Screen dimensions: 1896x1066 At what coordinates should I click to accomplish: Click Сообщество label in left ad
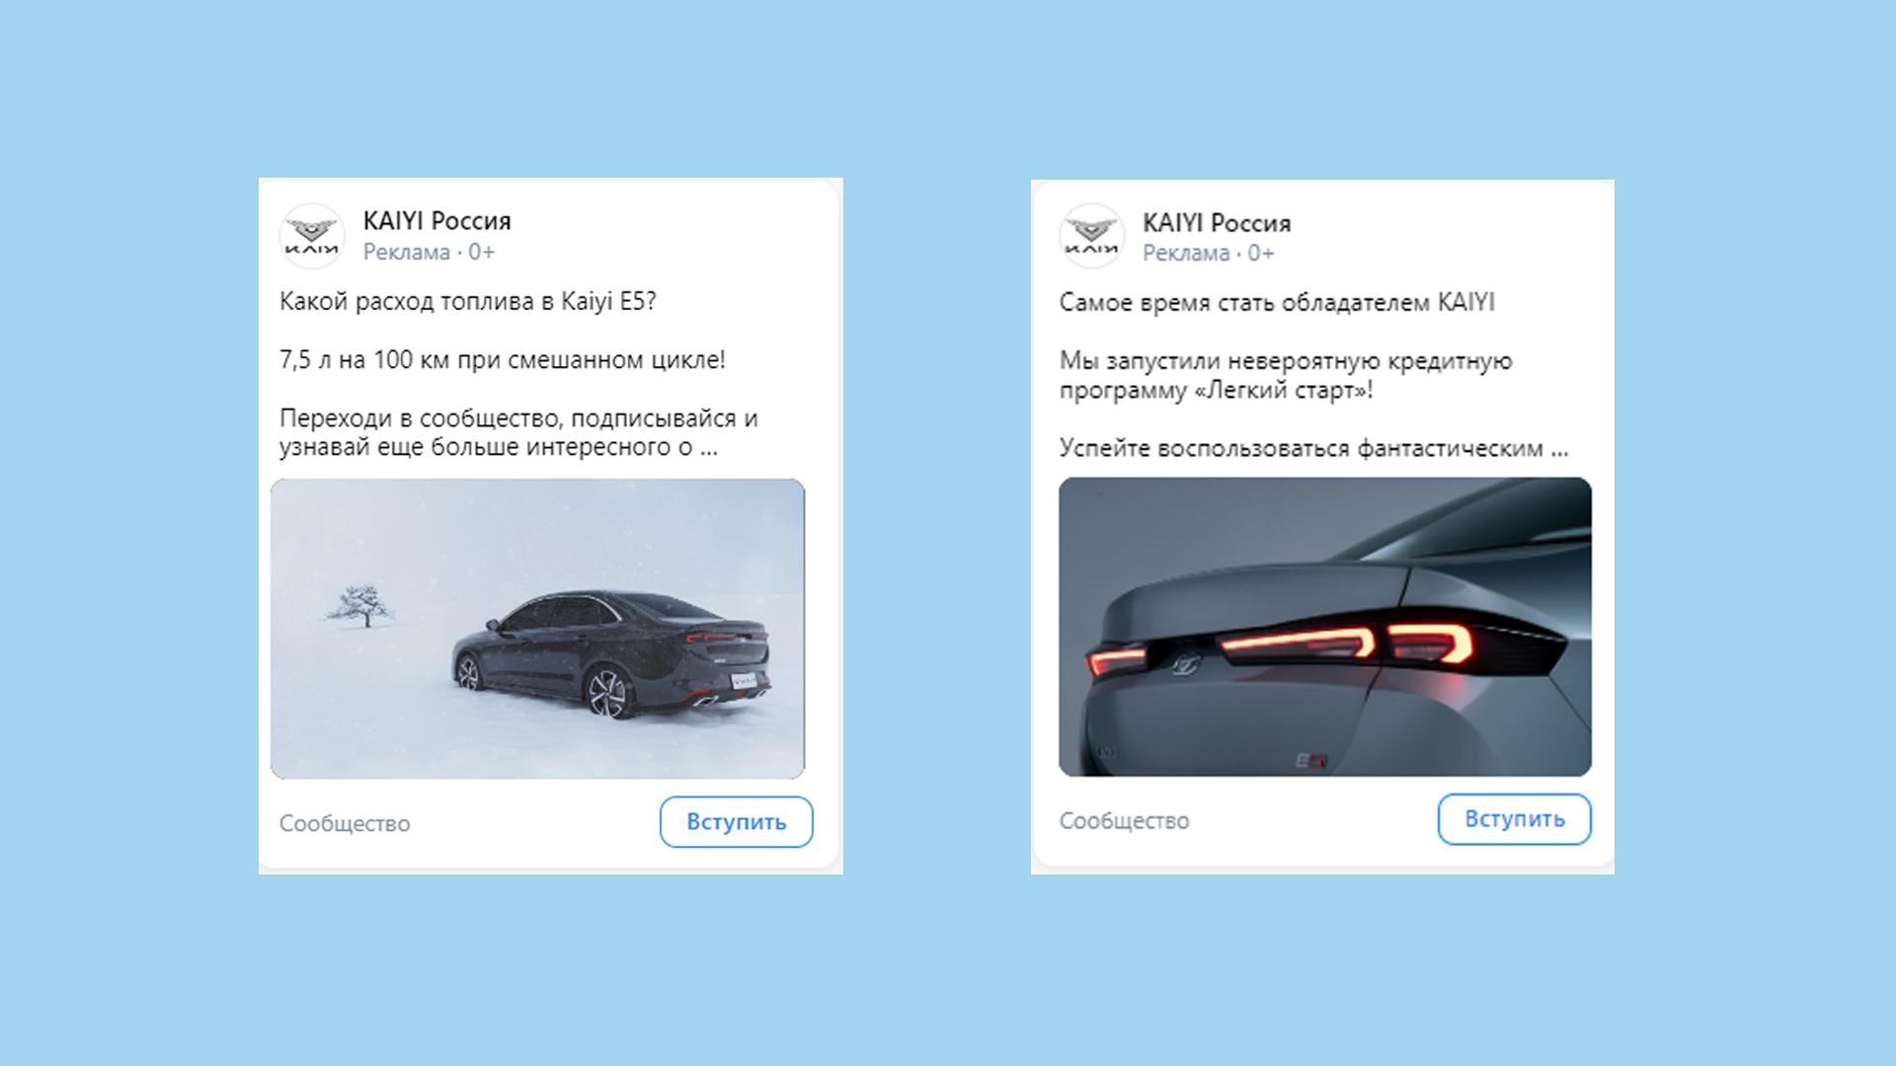tap(345, 823)
